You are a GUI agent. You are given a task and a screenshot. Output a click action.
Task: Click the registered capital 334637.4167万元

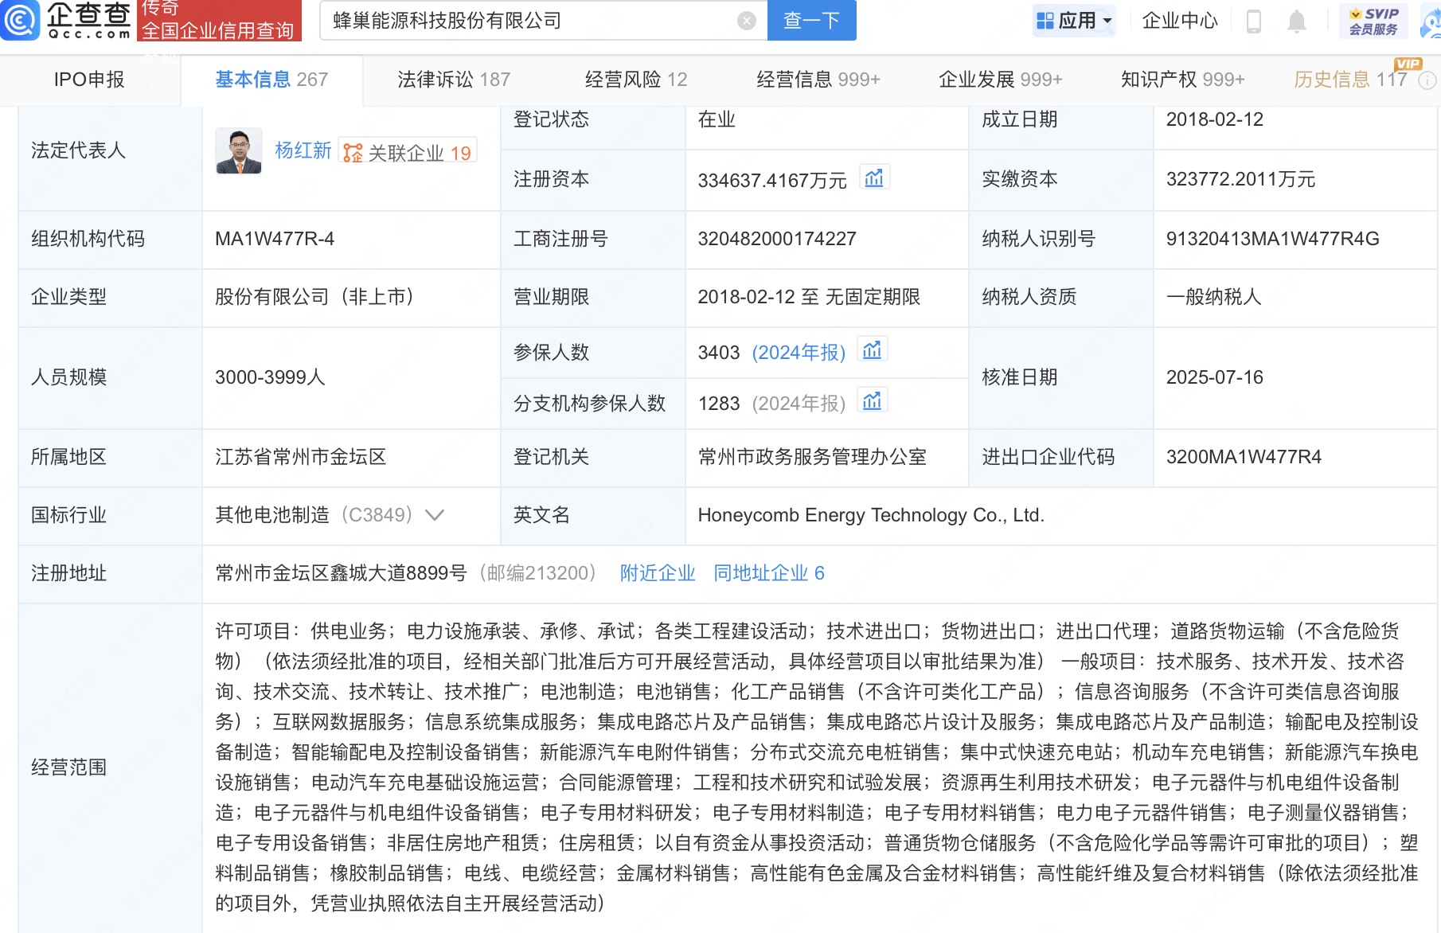coord(772,181)
